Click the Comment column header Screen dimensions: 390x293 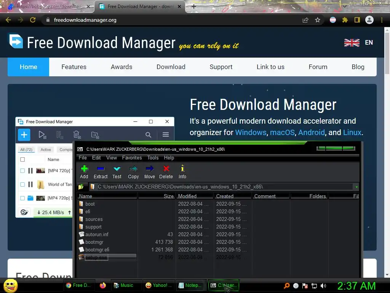coord(271,196)
